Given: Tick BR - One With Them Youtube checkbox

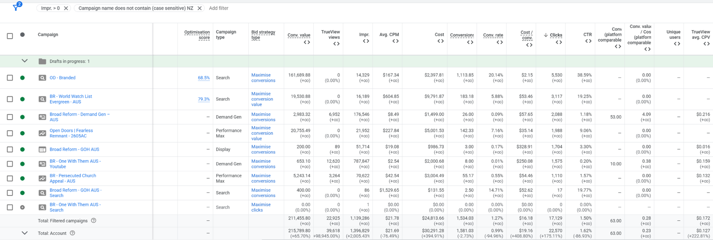Looking at the screenshot, I should [10, 164].
